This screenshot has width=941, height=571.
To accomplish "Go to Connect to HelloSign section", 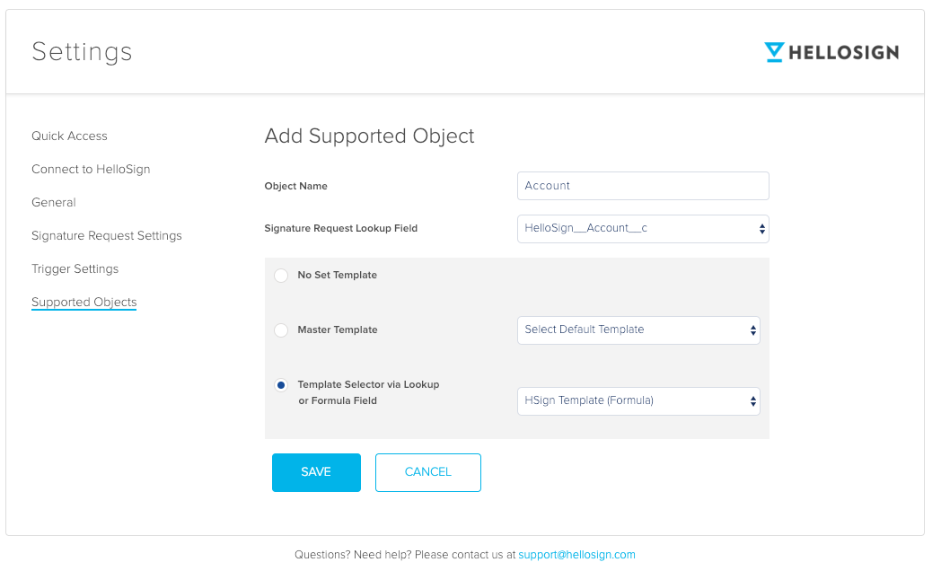I will click(91, 170).
